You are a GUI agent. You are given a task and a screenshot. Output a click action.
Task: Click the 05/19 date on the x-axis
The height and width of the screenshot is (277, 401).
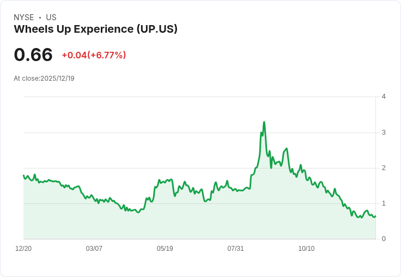pos(165,249)
